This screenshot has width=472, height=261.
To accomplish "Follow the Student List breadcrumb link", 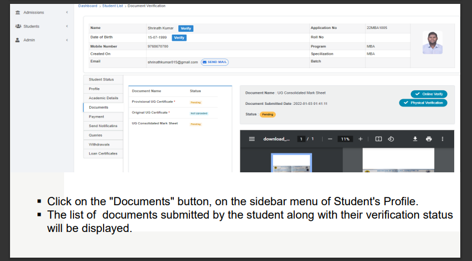I will (x=112, y=6).
